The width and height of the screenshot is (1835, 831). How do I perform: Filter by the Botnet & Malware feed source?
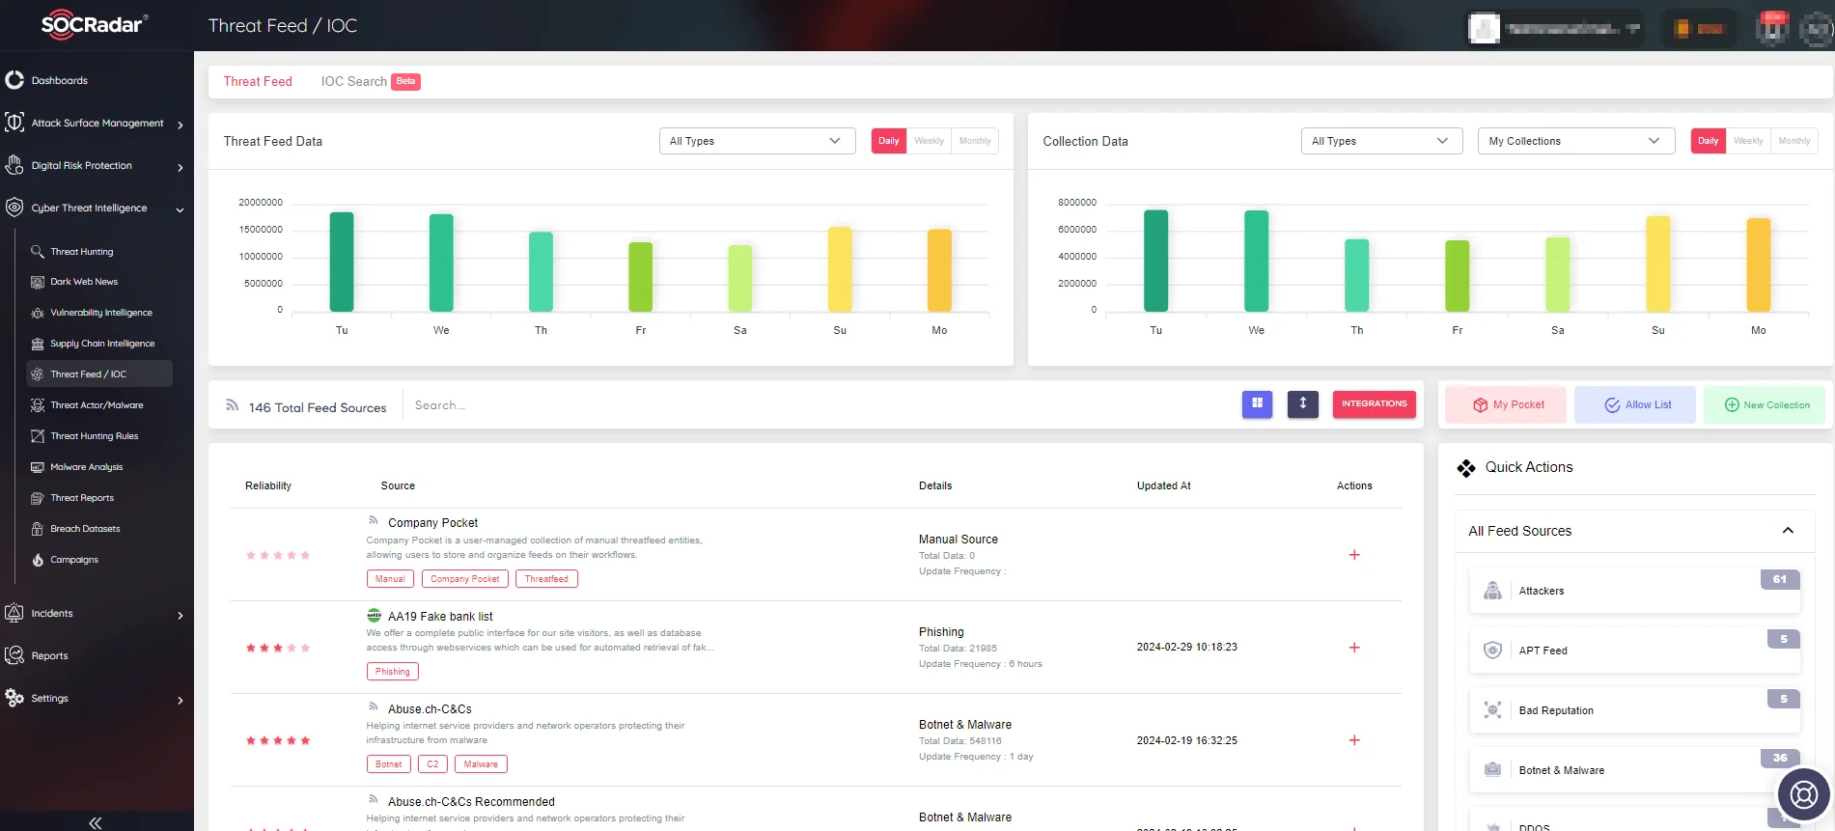pyautogui.click(x=1635, y=770)
